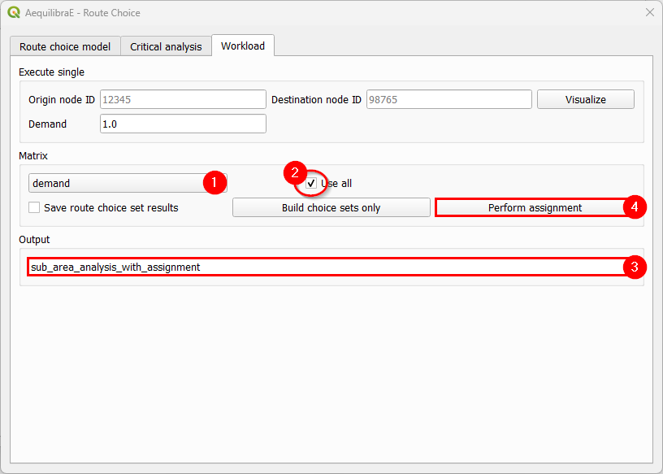The width and height of the screenshot is (663, 474).
Task: Click into the Destination node ID field
Action: tap(448, 99)
